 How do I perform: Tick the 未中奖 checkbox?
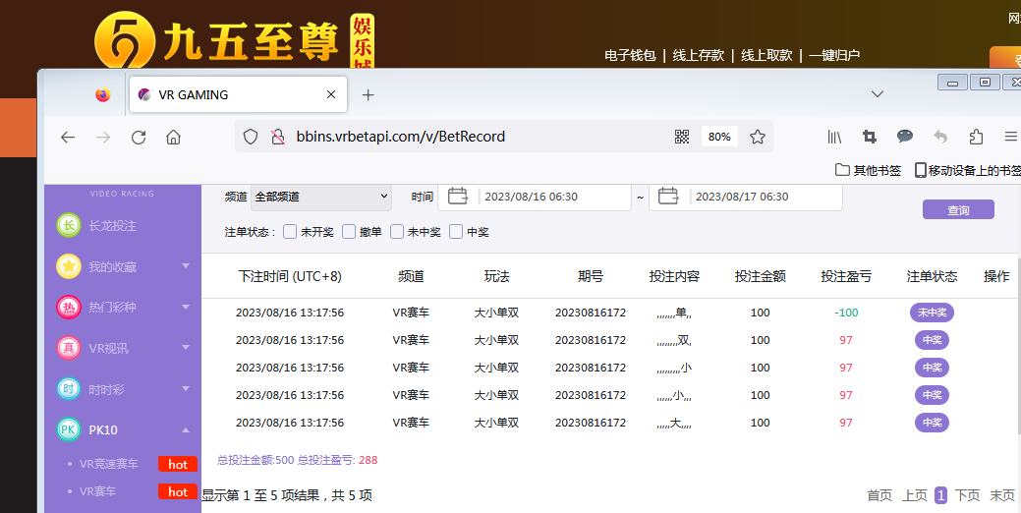pyautogui.click(x=397, y=232)
